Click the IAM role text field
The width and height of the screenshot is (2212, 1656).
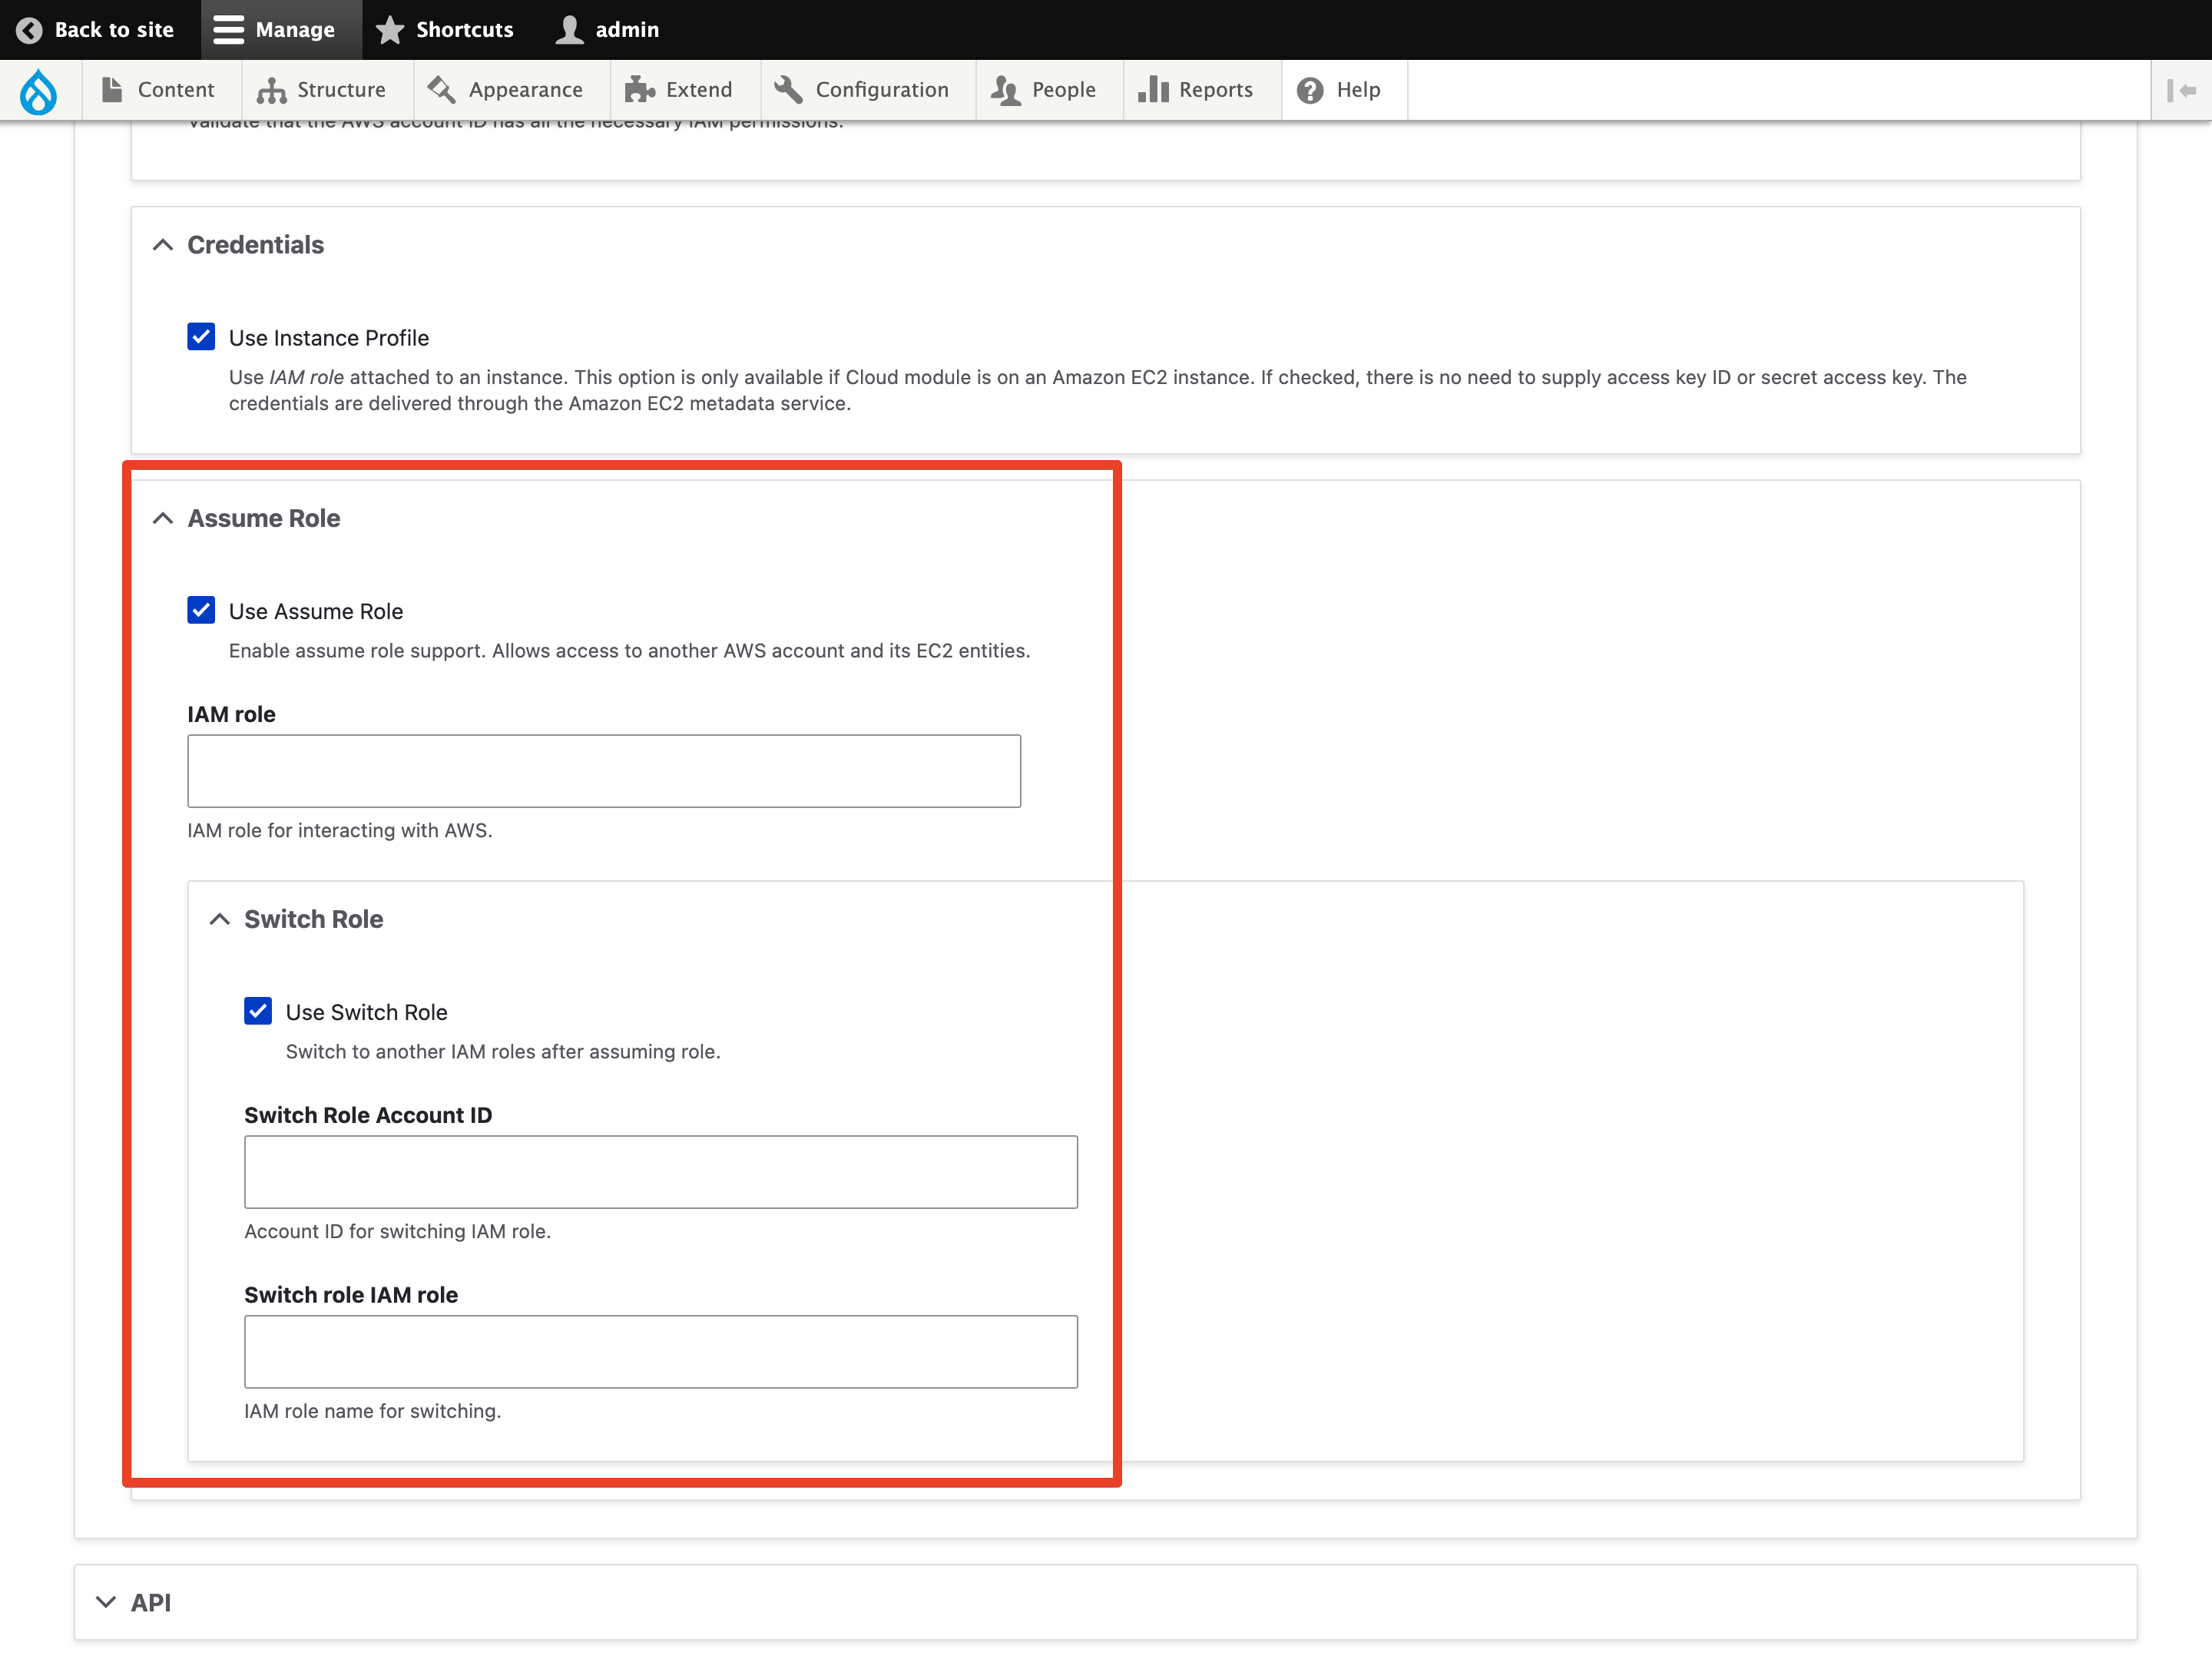click(604, 771)
